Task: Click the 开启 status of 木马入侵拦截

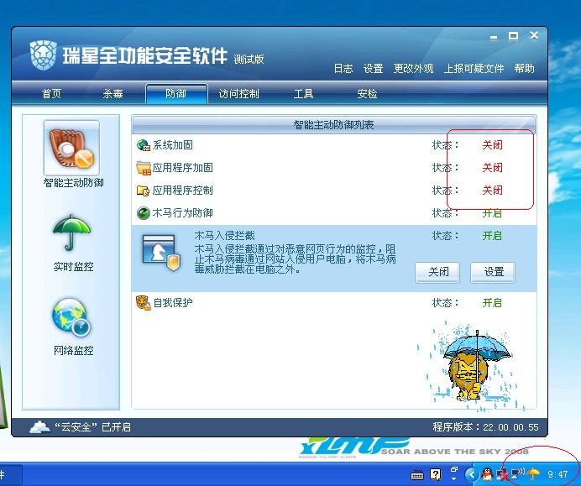Action: (x=493, y=236)
